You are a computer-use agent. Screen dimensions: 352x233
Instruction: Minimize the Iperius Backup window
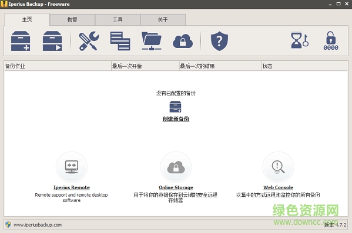(330, 4)
